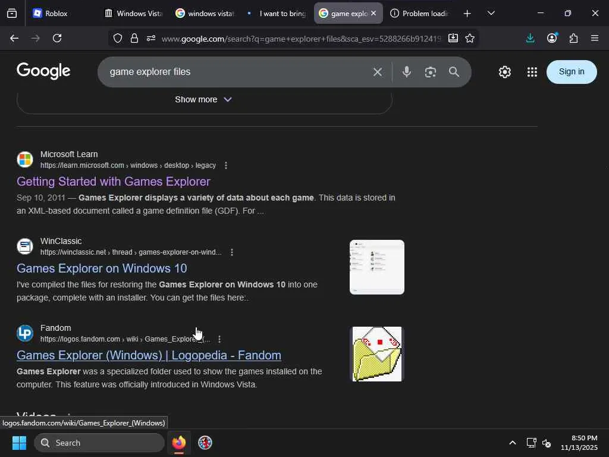Go back to the previous page
The width and height of the screenshot is (609, 457).
point(14,38)
